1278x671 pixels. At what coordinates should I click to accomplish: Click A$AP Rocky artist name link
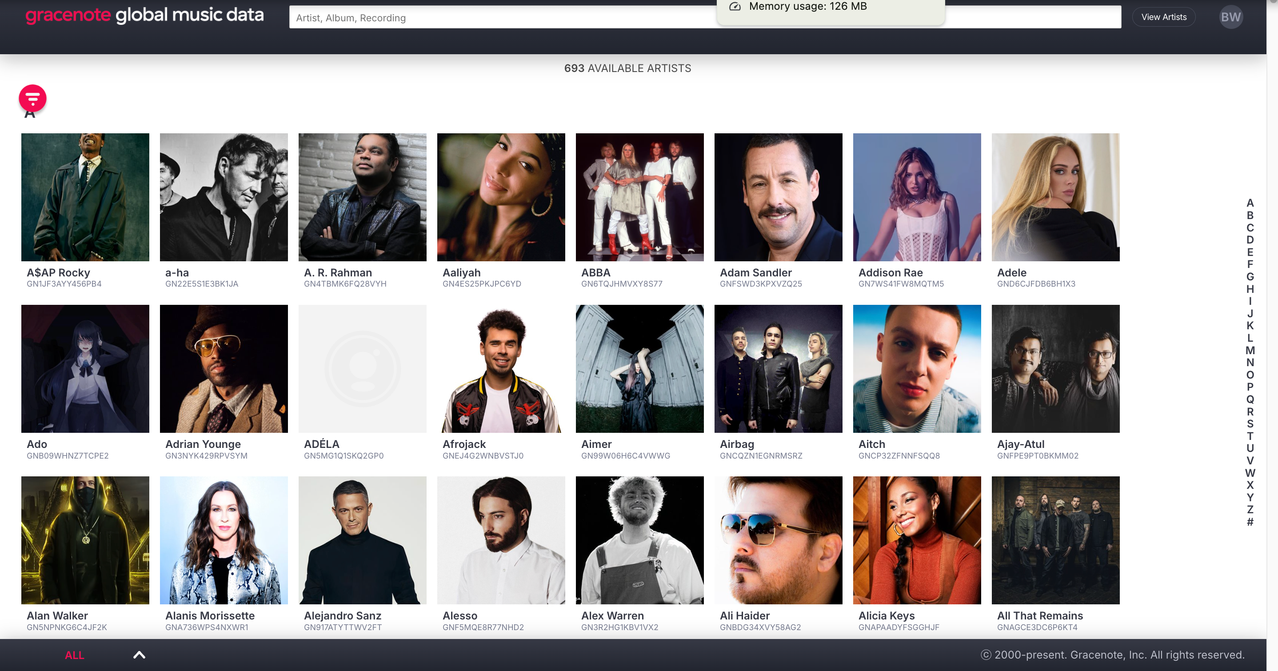[59, 272]
